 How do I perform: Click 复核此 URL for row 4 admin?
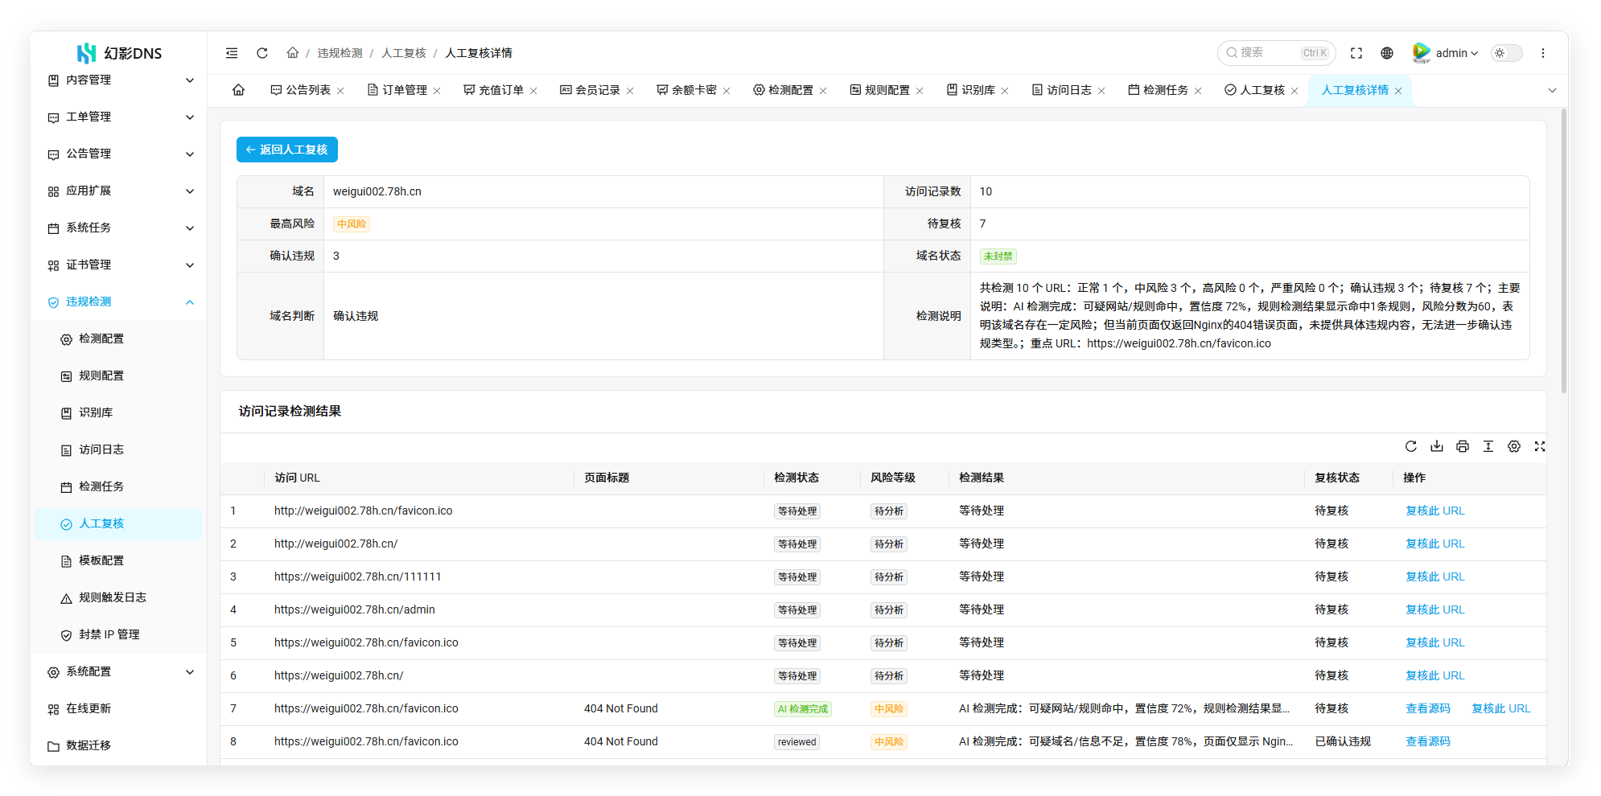1434,609
